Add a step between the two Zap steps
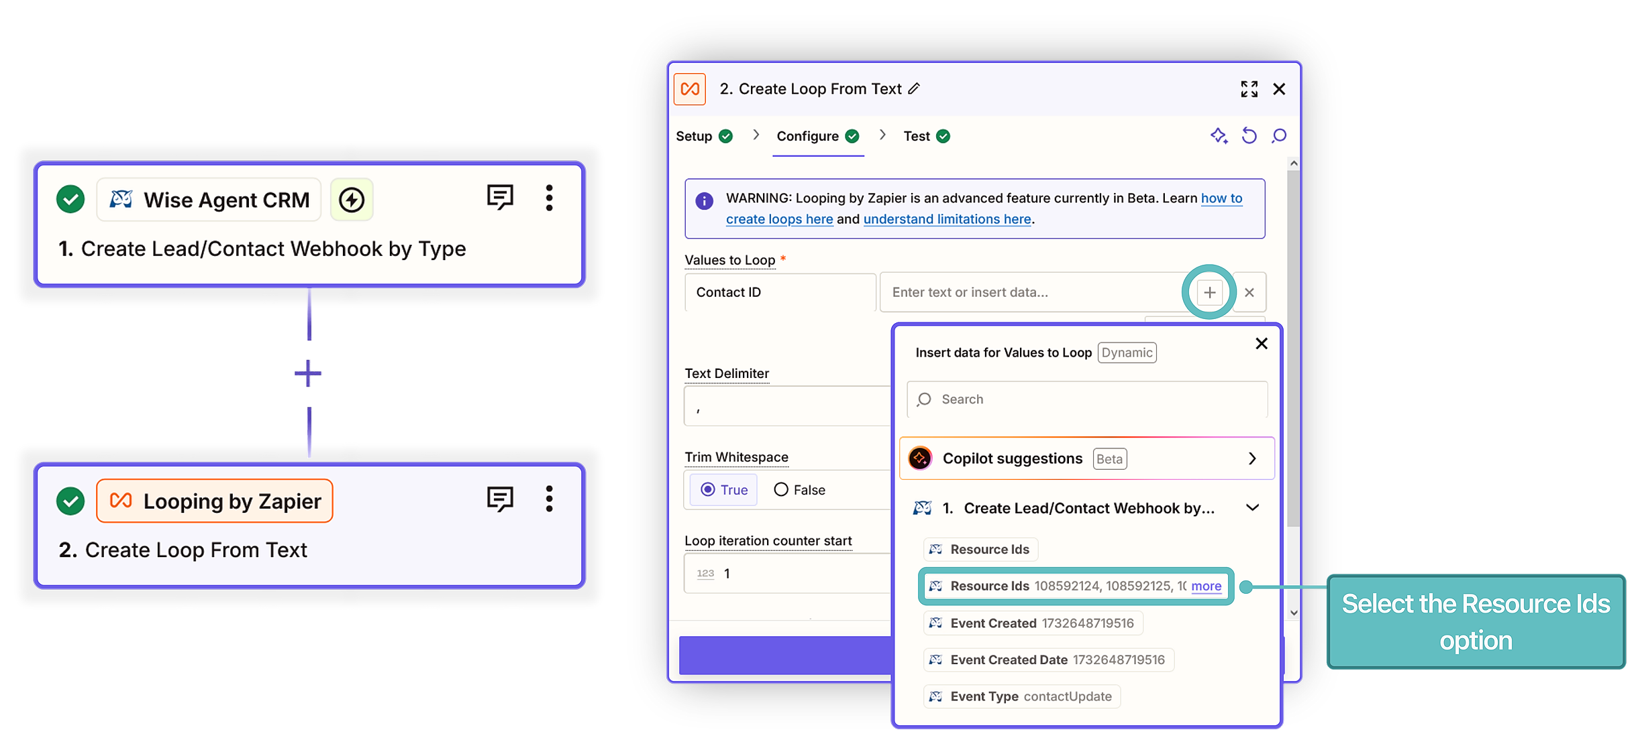The width and height of the screenshot is (1638, 744). coord(308,373)
